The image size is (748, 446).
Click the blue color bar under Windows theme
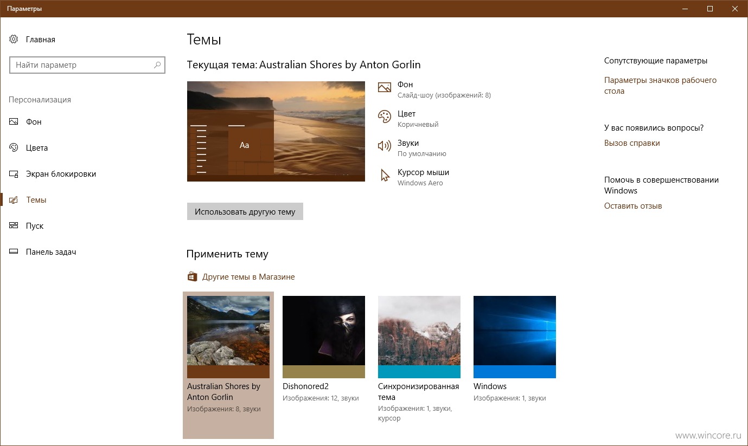515,372
